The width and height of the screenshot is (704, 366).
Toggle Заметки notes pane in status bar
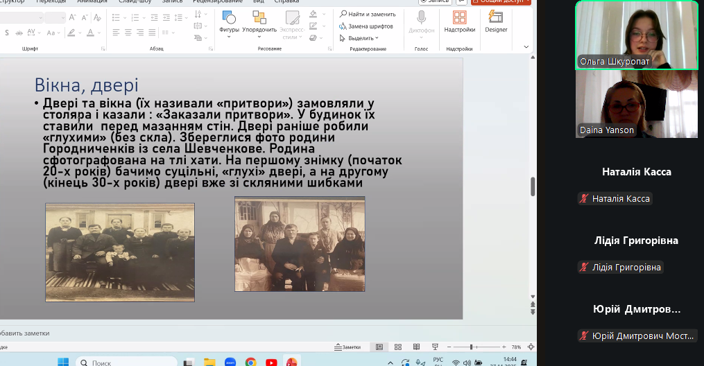[x=347, y=347]
